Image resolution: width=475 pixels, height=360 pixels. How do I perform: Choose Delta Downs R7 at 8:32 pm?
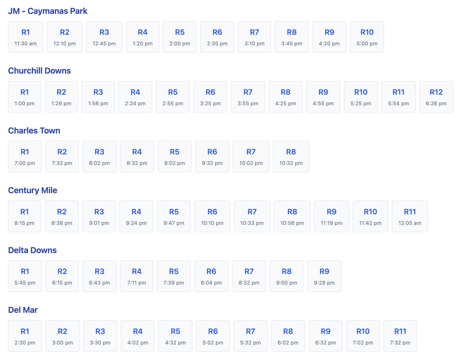(x=249, y=276)
